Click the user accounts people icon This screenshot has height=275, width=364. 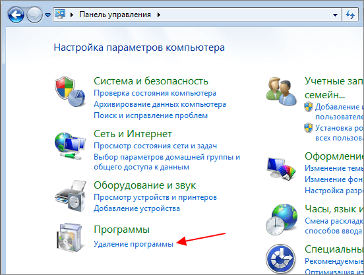[282, 92]
